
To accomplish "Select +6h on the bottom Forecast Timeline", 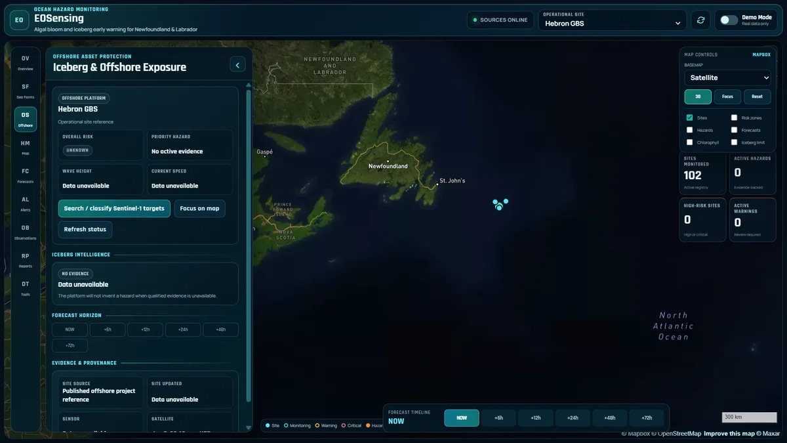I will 498,418.
